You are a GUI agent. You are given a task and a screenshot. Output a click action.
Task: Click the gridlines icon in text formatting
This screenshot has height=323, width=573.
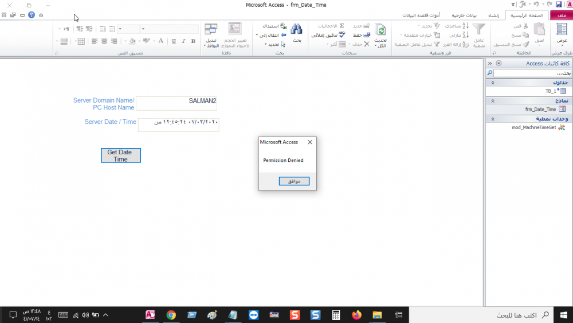(81, 41)
